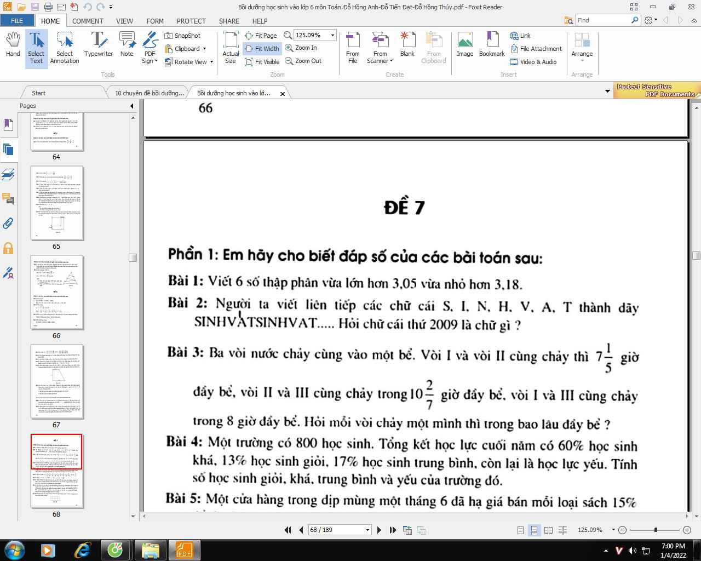
Task: Switch to continuous page view mode
Action: click(534, 530)
